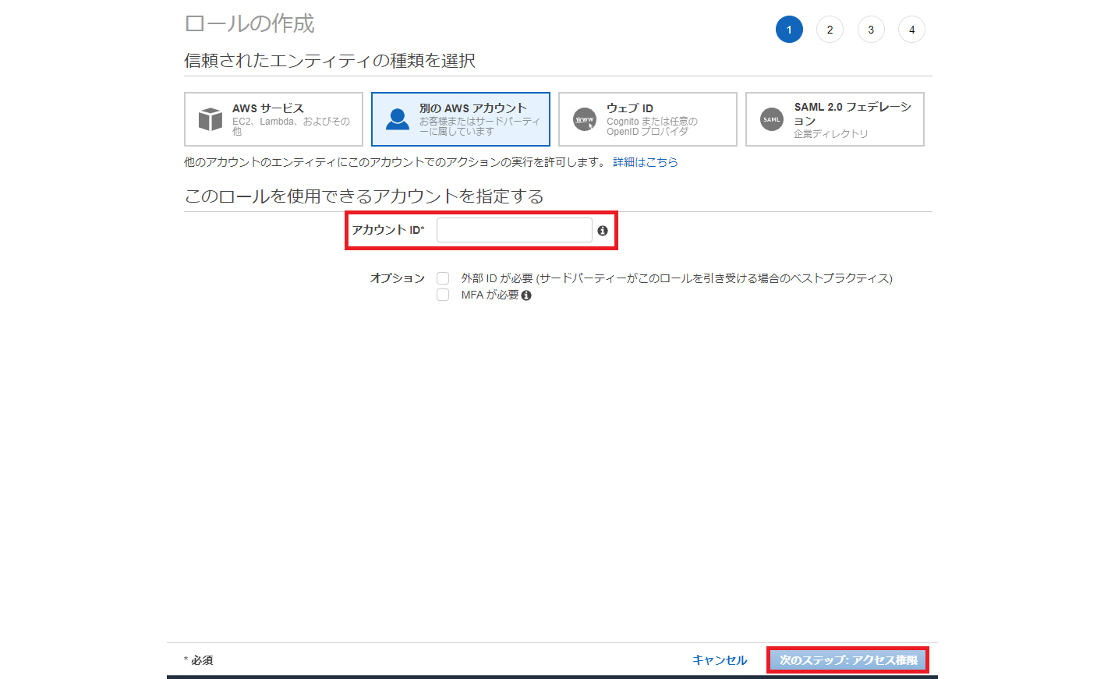Go to wizard step 3 indicator
Image resolution: width=1104 pixels, height=679 pixels.
pos(871,30)
